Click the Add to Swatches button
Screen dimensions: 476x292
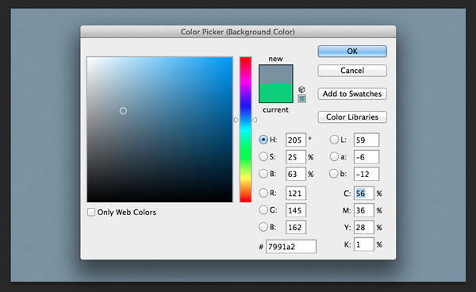click(x=352, y=94)
